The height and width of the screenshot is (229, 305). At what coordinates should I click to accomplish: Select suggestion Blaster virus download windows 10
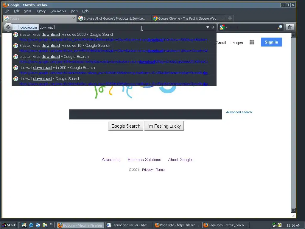114,48
